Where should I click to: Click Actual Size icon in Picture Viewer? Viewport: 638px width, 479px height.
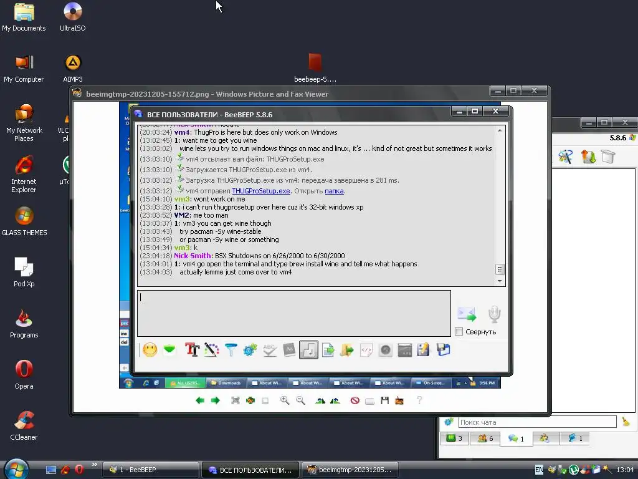point(250,400)
